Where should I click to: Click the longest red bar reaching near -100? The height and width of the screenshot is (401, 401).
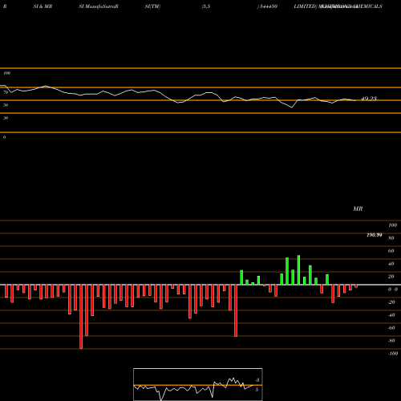pyautogui.click(x=81, y=317)
